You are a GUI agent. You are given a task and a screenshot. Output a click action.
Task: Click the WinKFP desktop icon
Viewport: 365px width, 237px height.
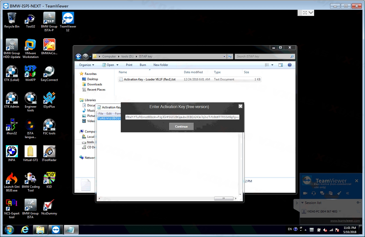[x=31, y=74]
